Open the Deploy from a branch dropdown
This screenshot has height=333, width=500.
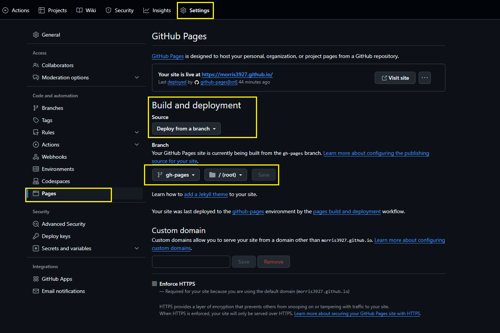[186, 129]
